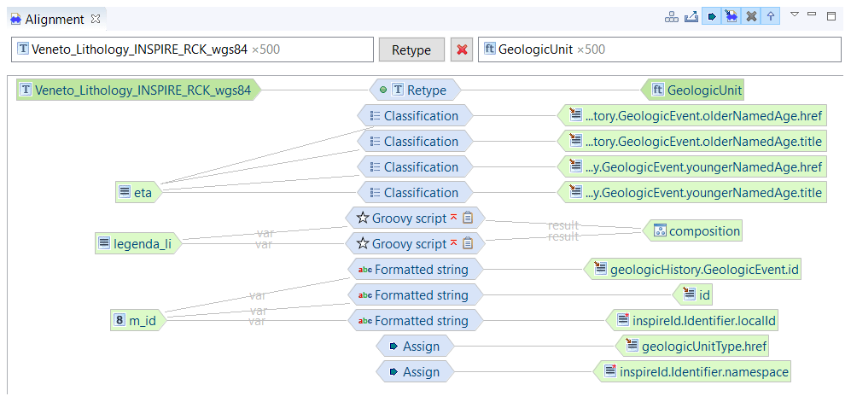Toggle the green arrow cell filter

pos(712,16)
